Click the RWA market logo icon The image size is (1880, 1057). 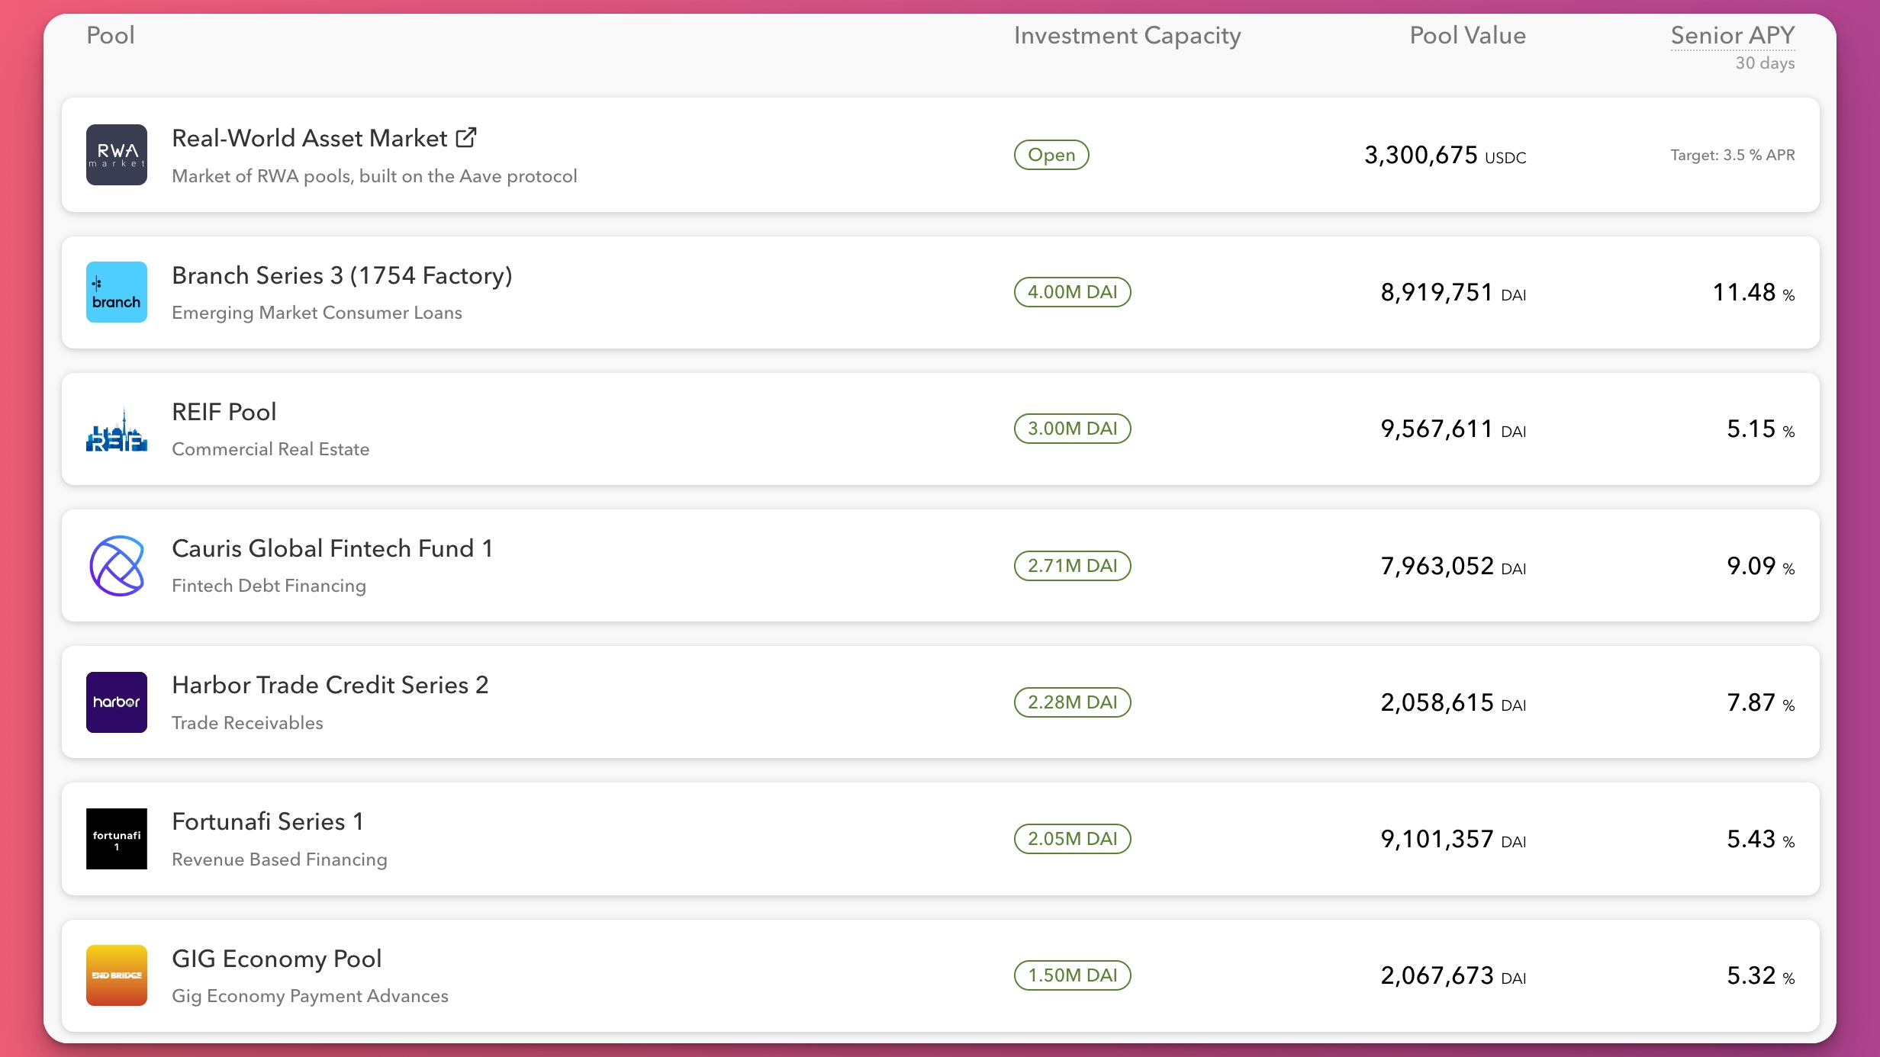[116, 155]
